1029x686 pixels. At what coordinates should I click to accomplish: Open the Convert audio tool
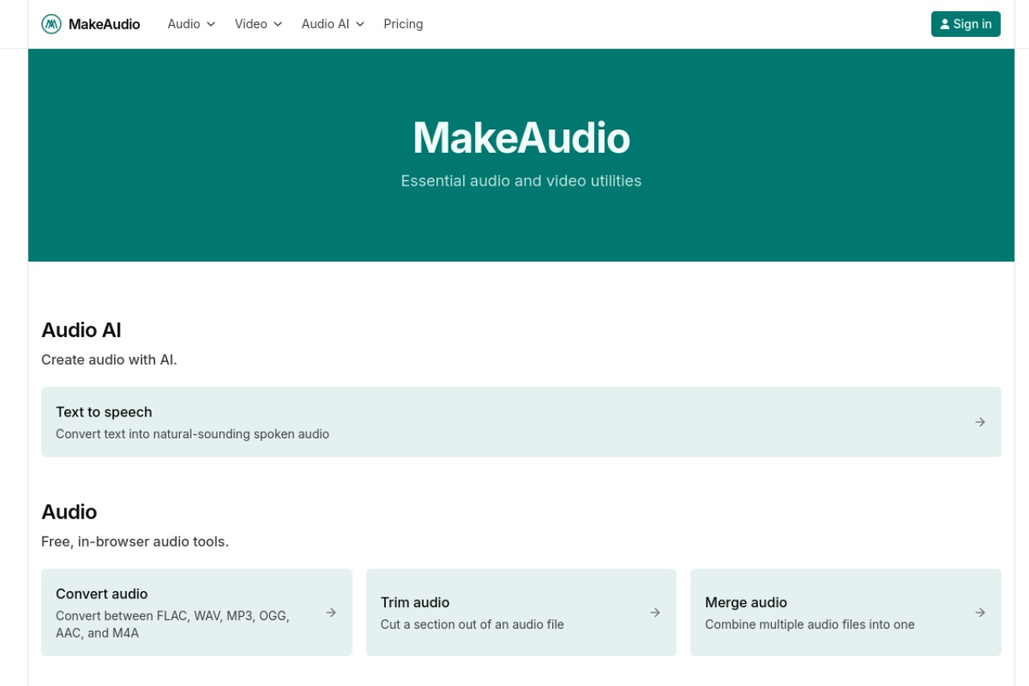pyautogui.click(x=196, y=613)
